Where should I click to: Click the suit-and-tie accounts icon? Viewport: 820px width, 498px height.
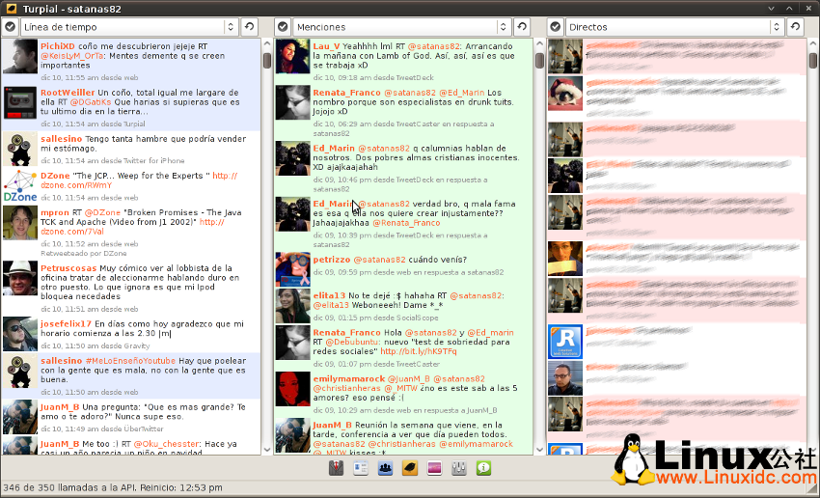pyautogui.click(x=337, y=468)
